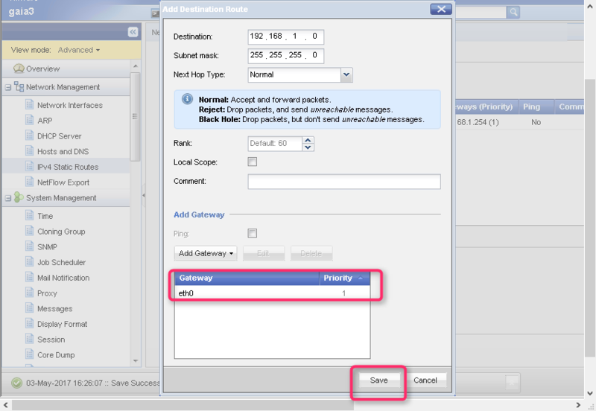
Task: Open DHCP Server settings
Action: tap(60, 136)
